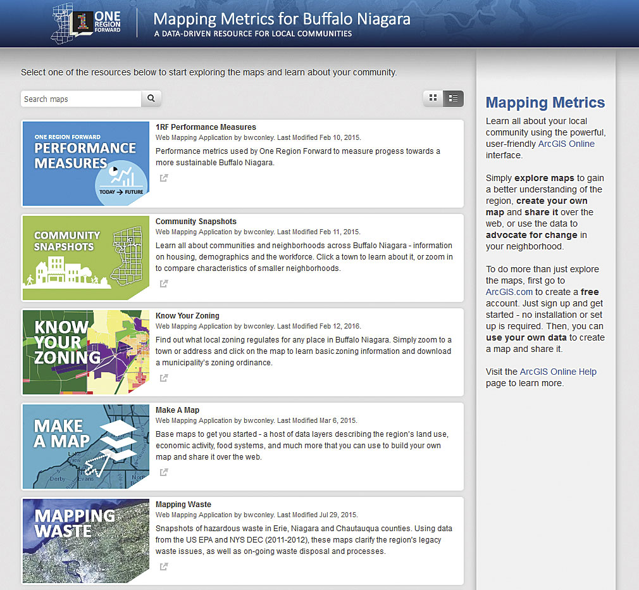Open the Mapping Waste title link
This screenshot has width=639, height=590.
pyautogui.click(x=183, y=505)
